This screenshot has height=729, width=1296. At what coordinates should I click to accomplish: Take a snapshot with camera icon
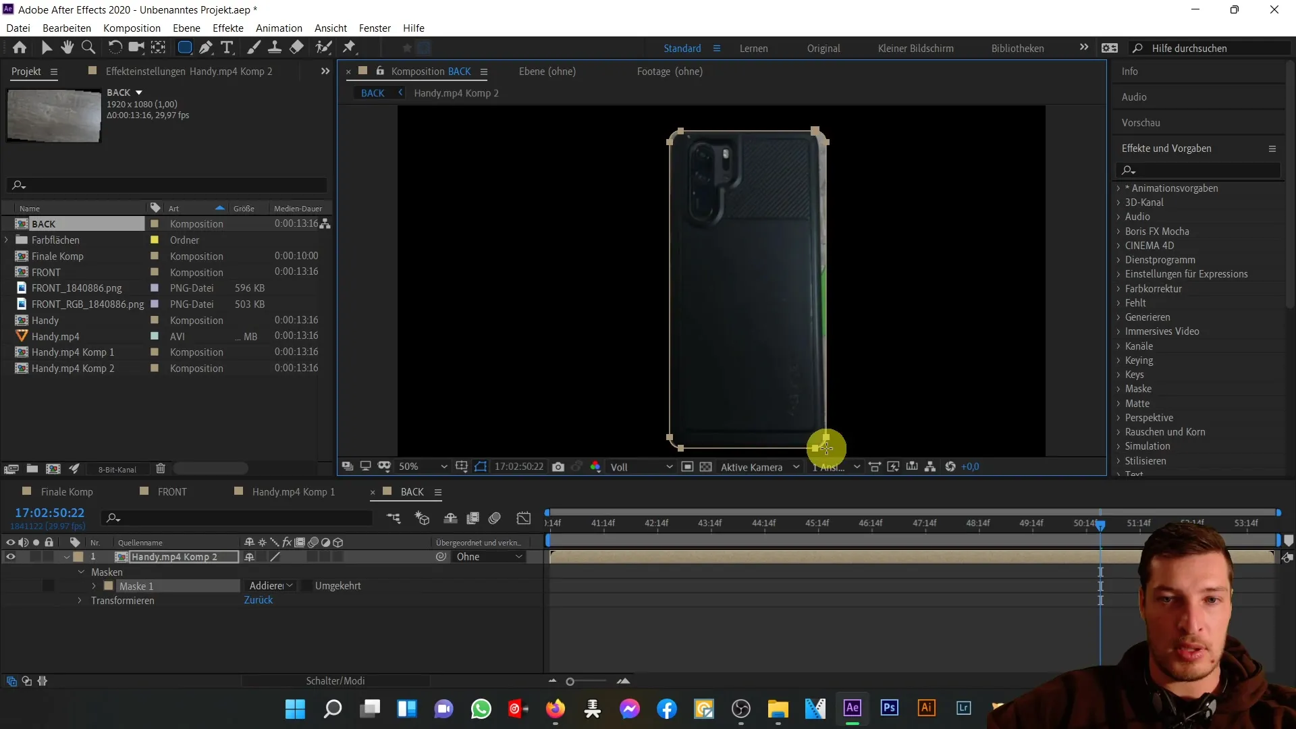point(558,466)
